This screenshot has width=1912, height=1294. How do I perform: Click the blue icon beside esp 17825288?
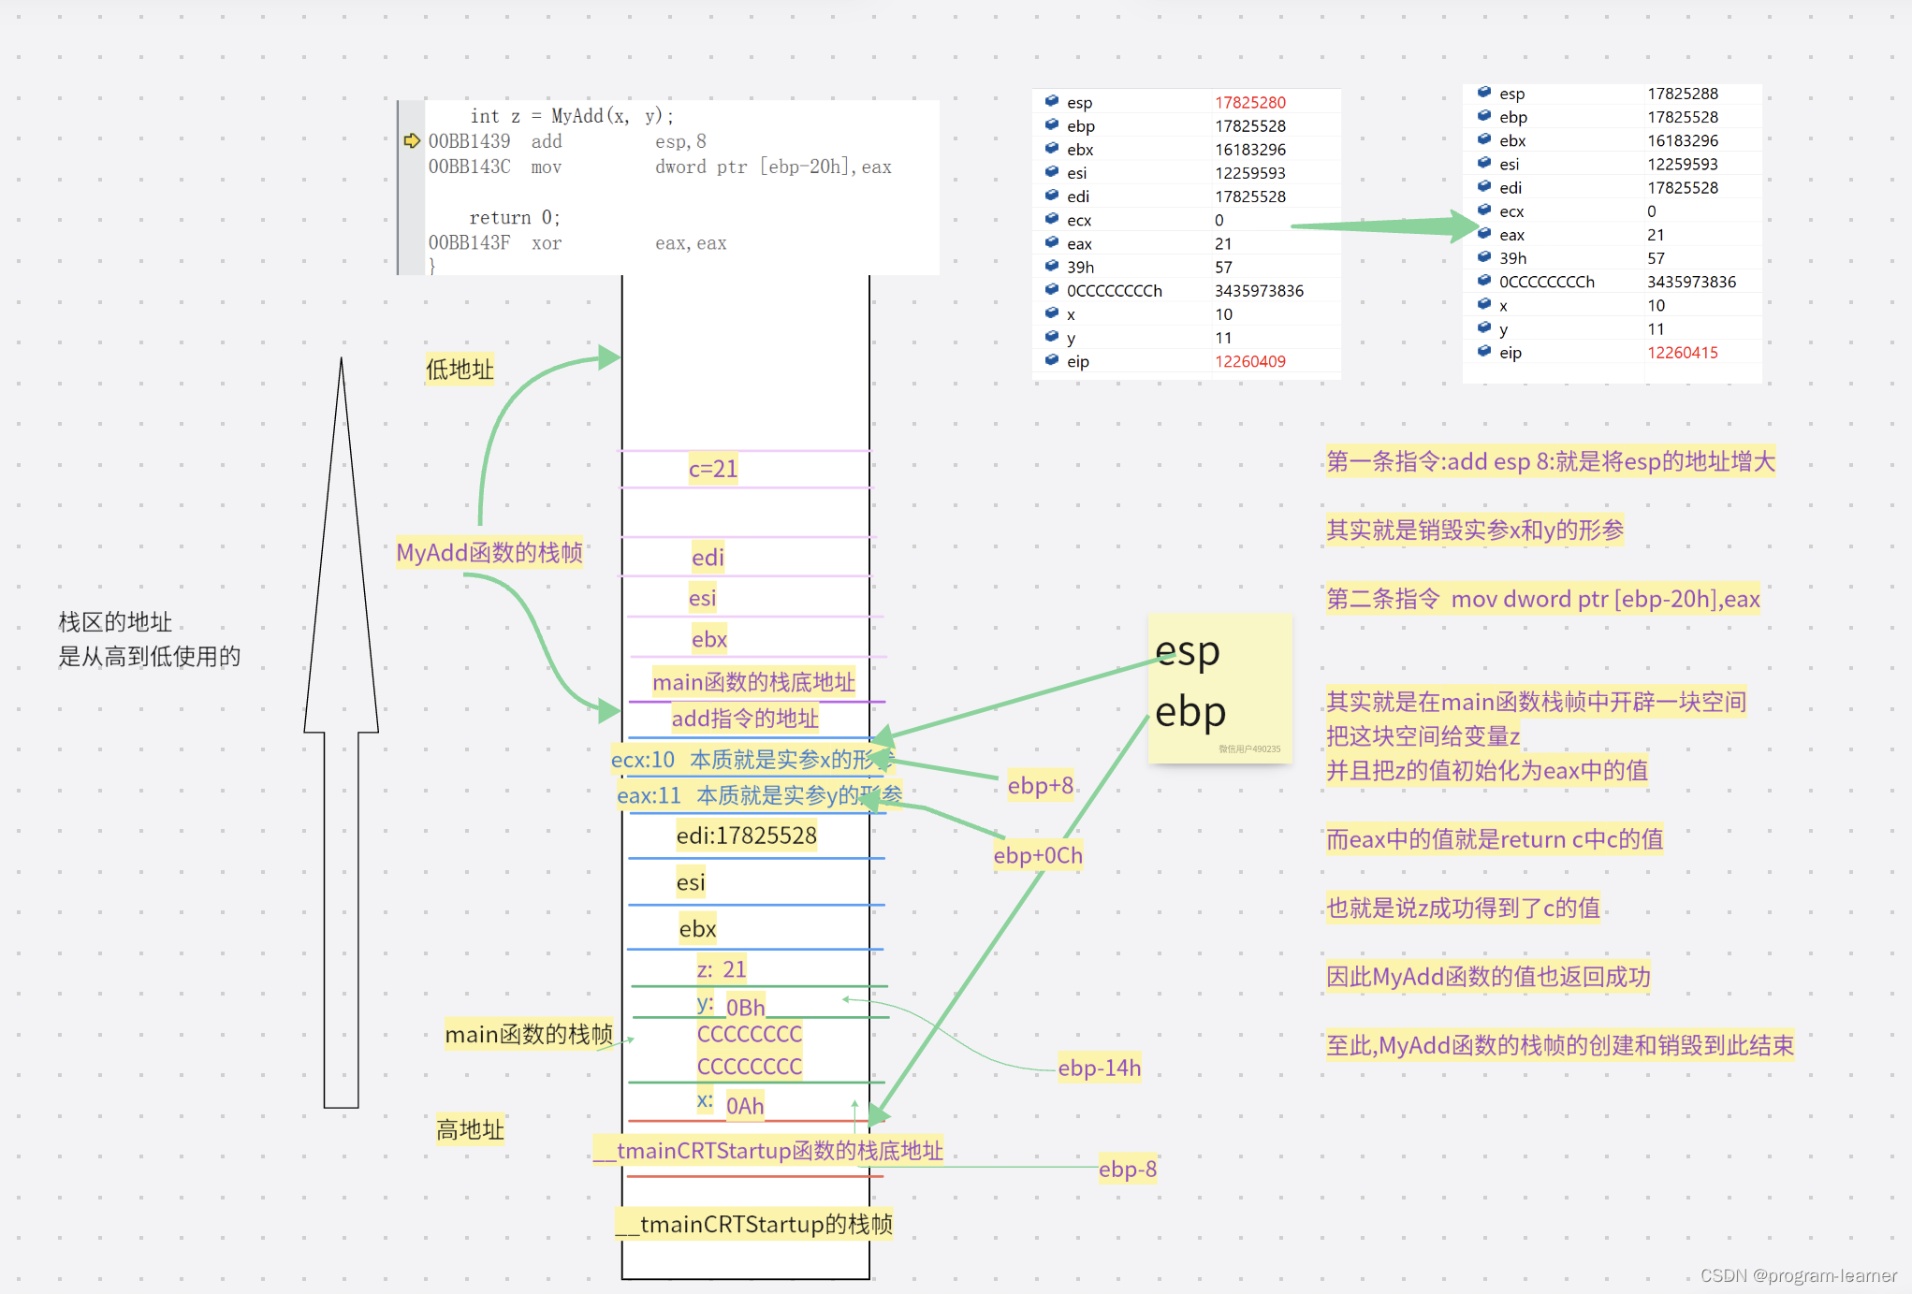click(x=1484, y=93)
